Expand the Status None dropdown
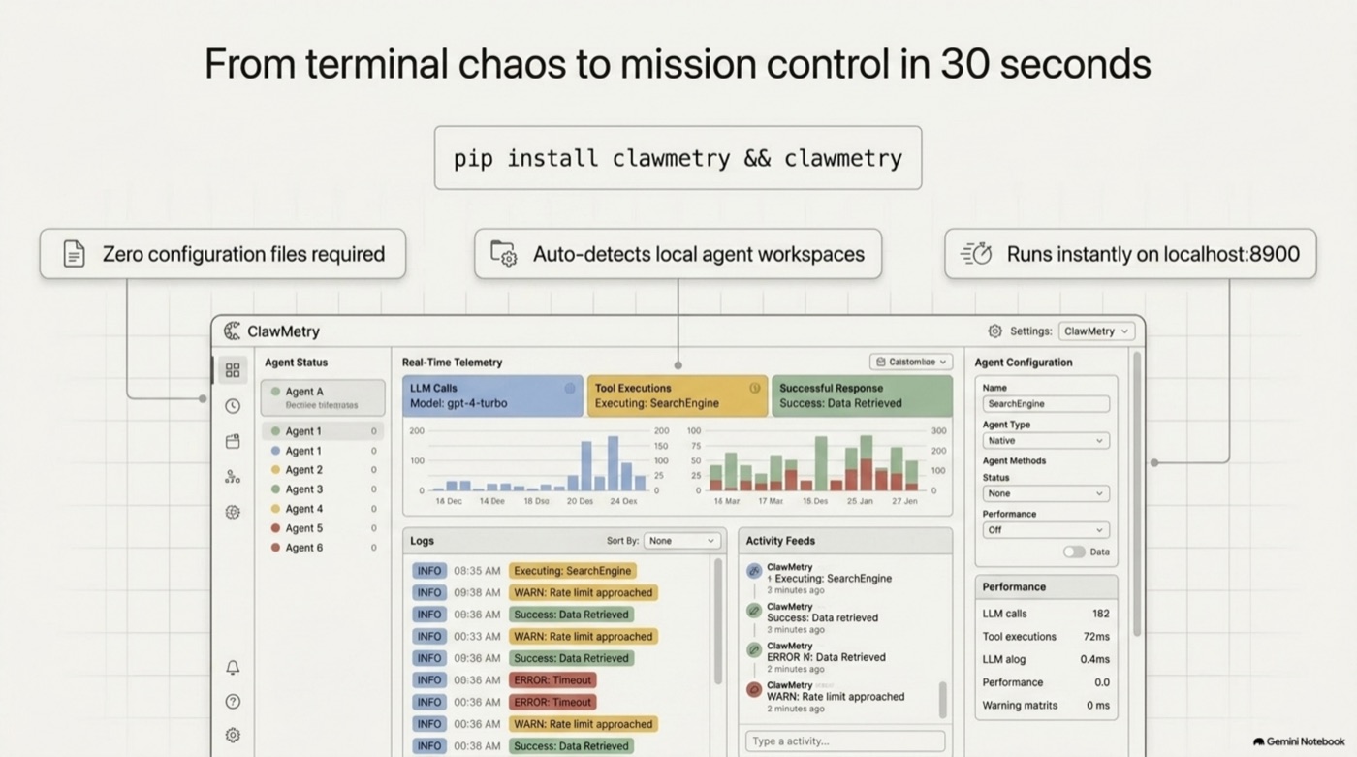Screen dimensions: 1357x757 [1046, 493]
